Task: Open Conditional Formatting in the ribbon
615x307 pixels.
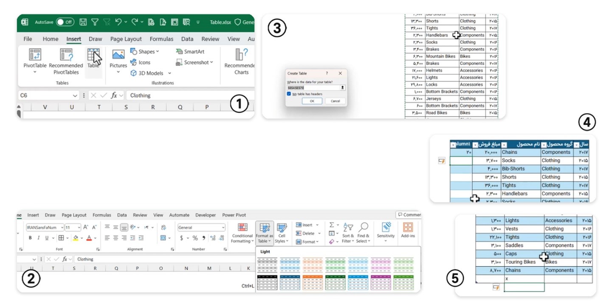Action: (x=242, y=233)
